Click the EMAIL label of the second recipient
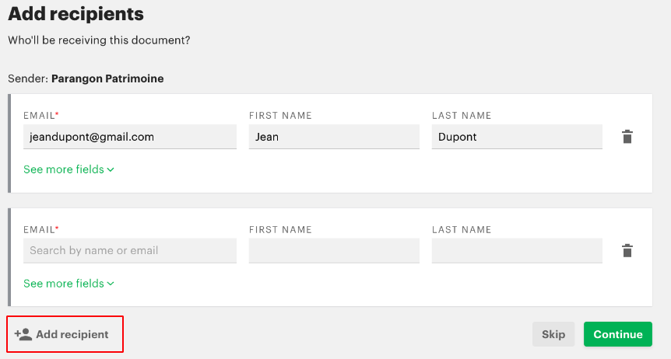Viewport: 671px width, 359px height. pyautogui.click(x=39, y=230)
